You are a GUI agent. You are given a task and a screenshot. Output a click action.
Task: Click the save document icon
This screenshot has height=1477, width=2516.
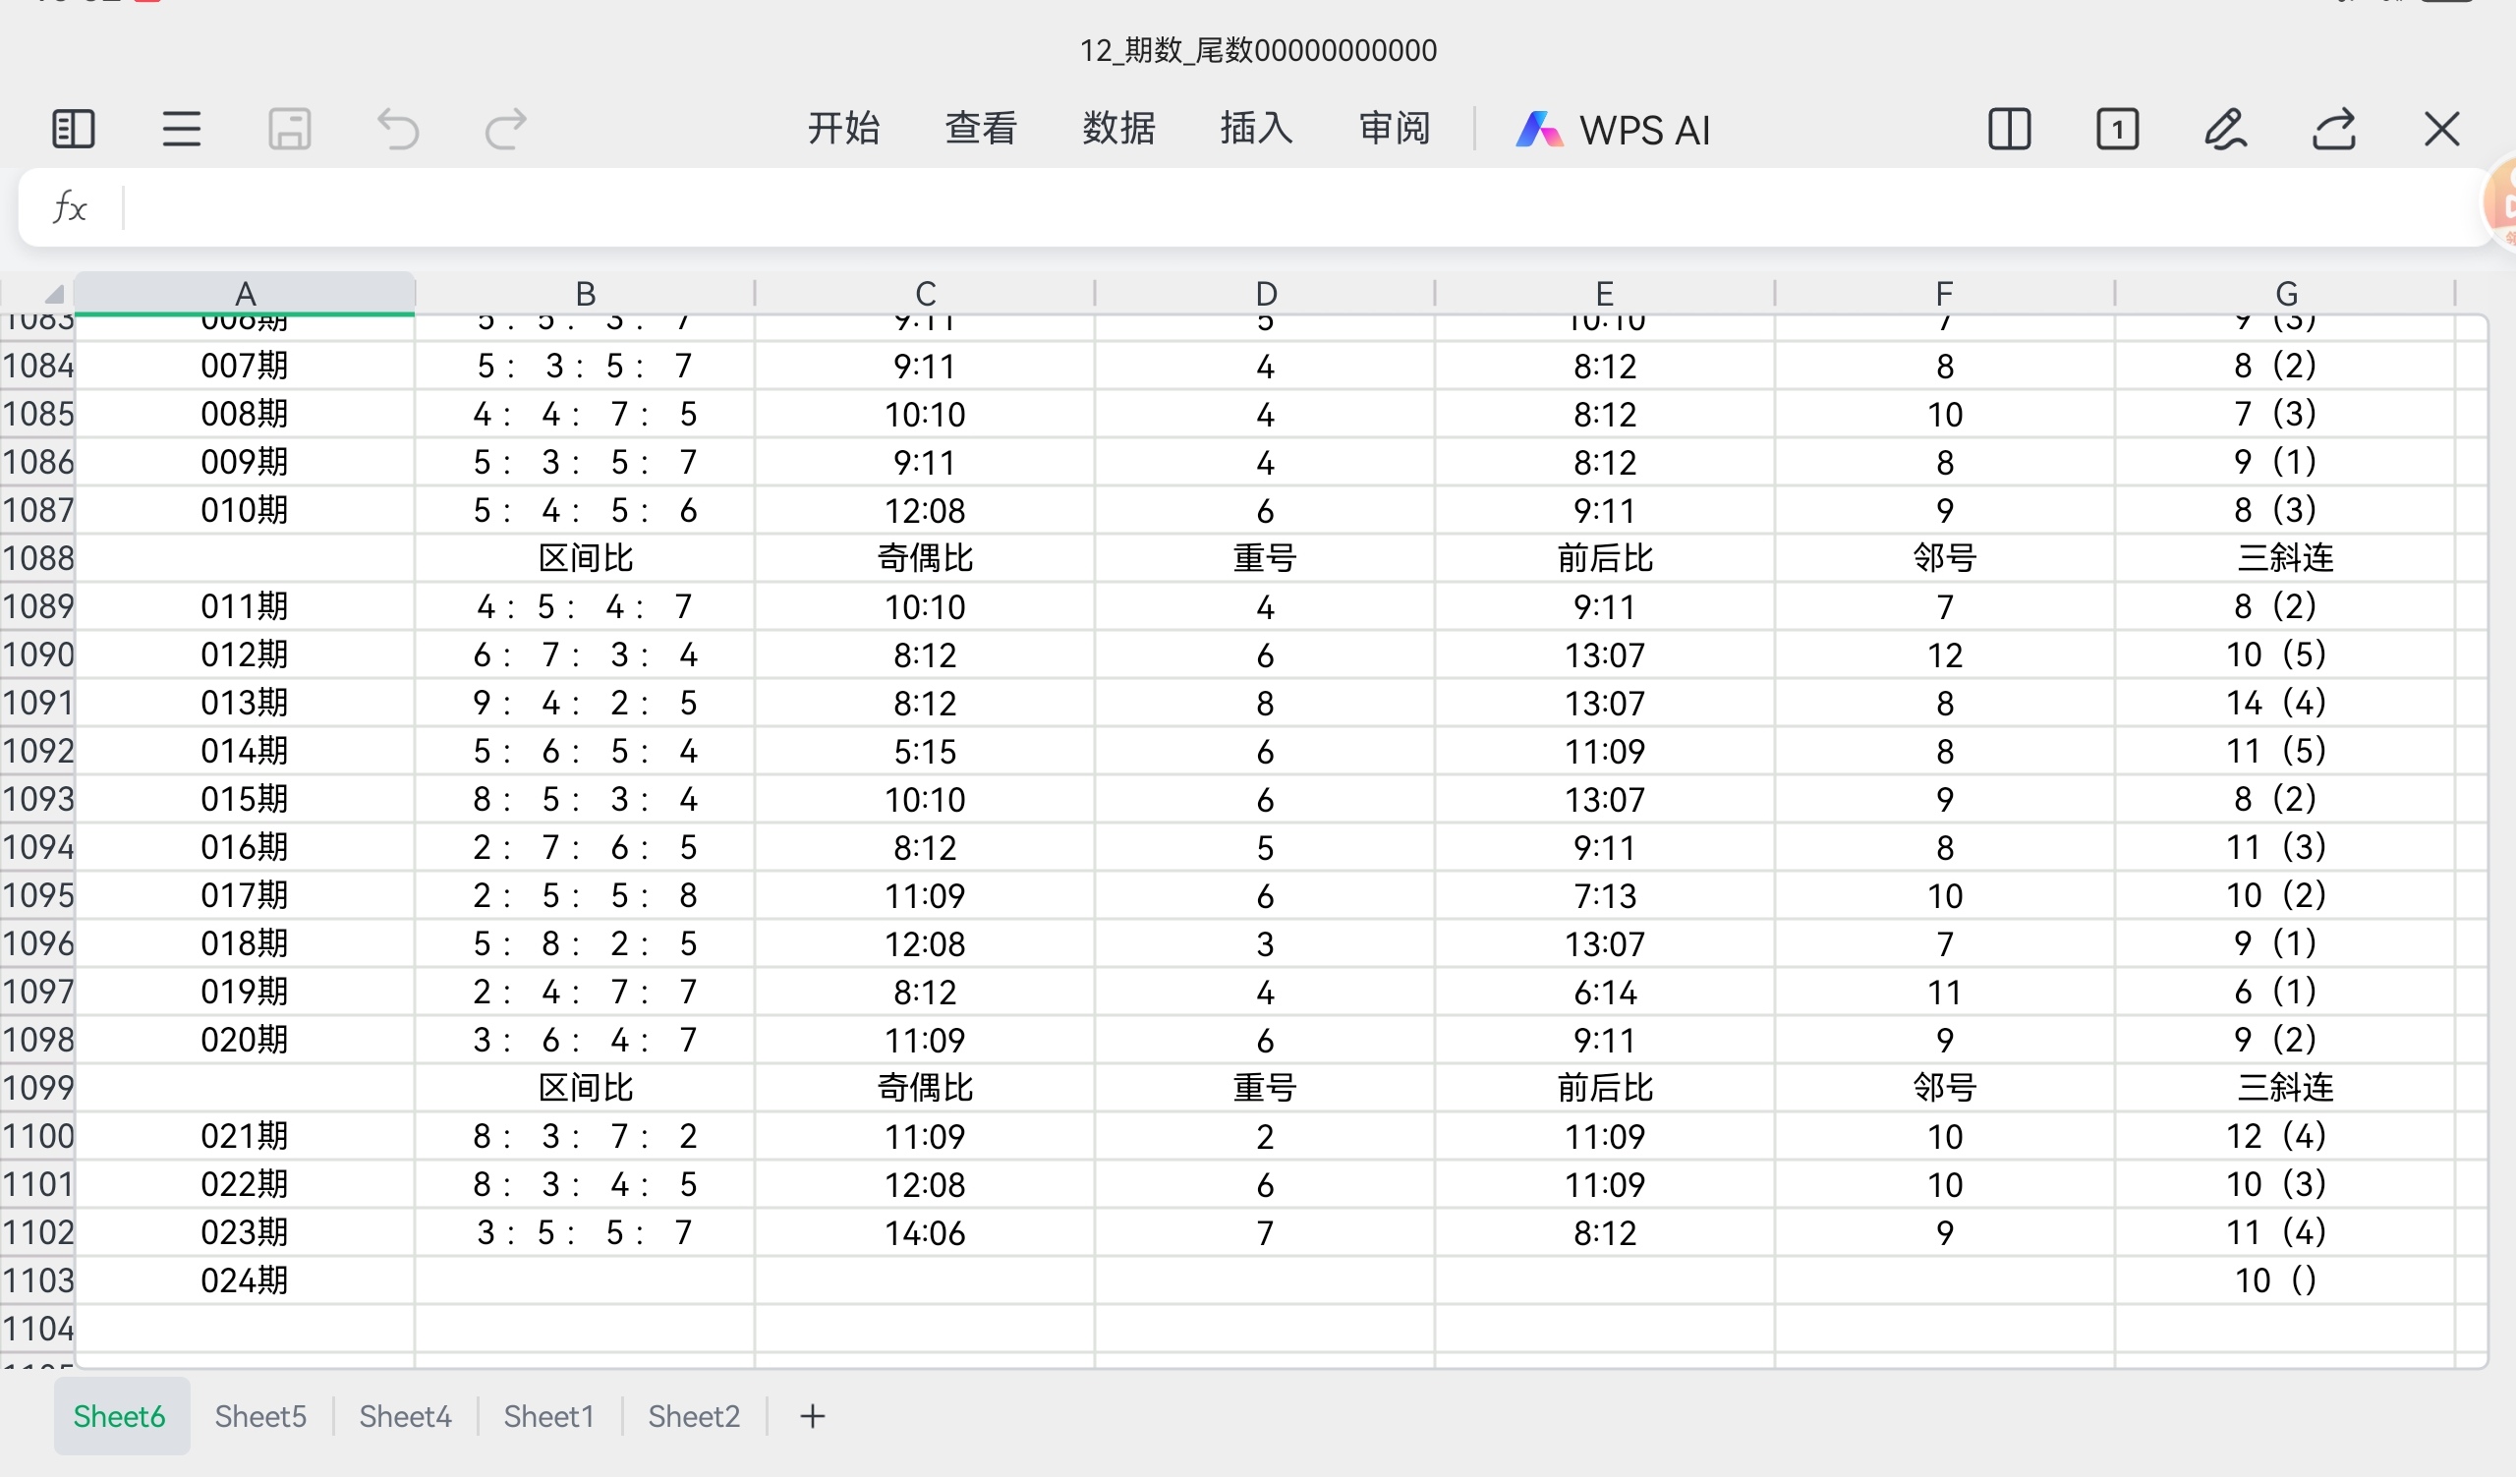[290, 130]
